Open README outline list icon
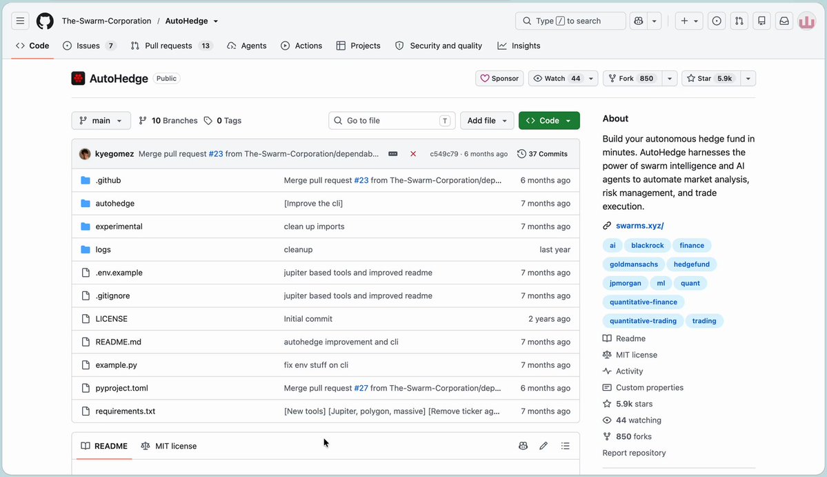 pos(566,446)
